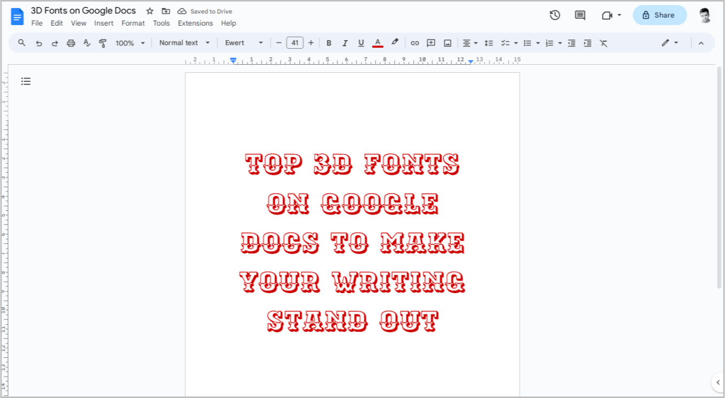Select the paint format roller
The image size is (725, 398).
[103, 43]
